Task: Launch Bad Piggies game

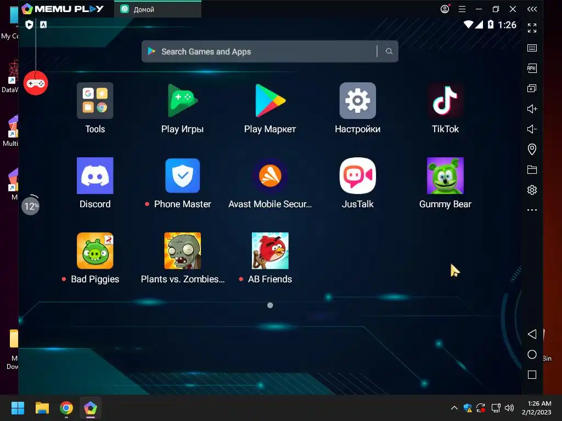Action: coord(95,251)
